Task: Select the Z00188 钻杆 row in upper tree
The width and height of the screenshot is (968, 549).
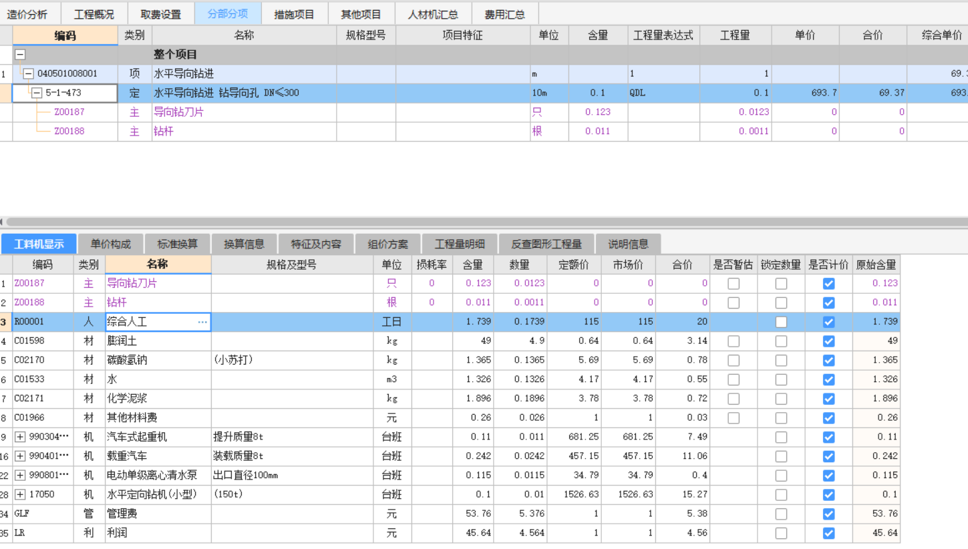Action: 69,132
